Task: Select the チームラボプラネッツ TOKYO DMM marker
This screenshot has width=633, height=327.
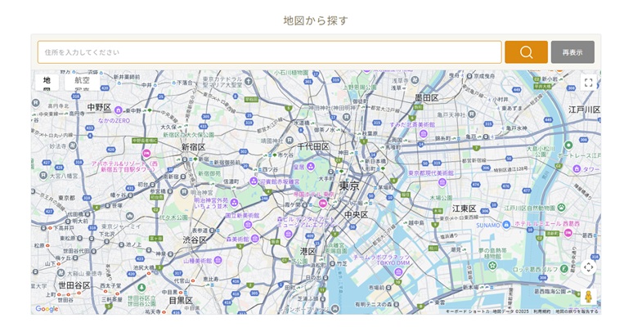Action: coord(399,272)
